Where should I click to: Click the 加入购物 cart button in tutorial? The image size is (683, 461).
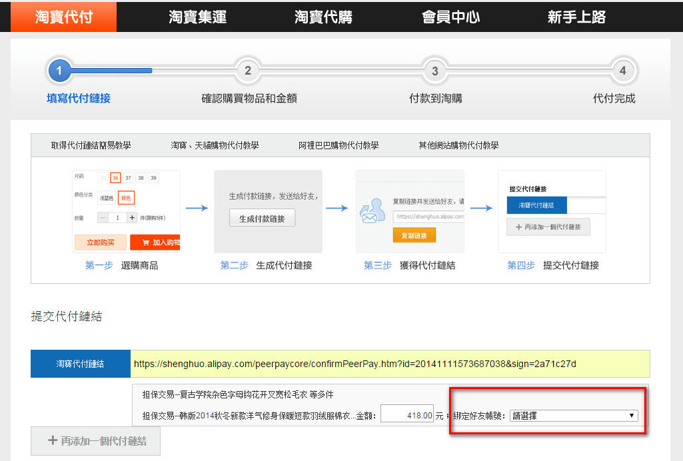(x=155, y=242)
